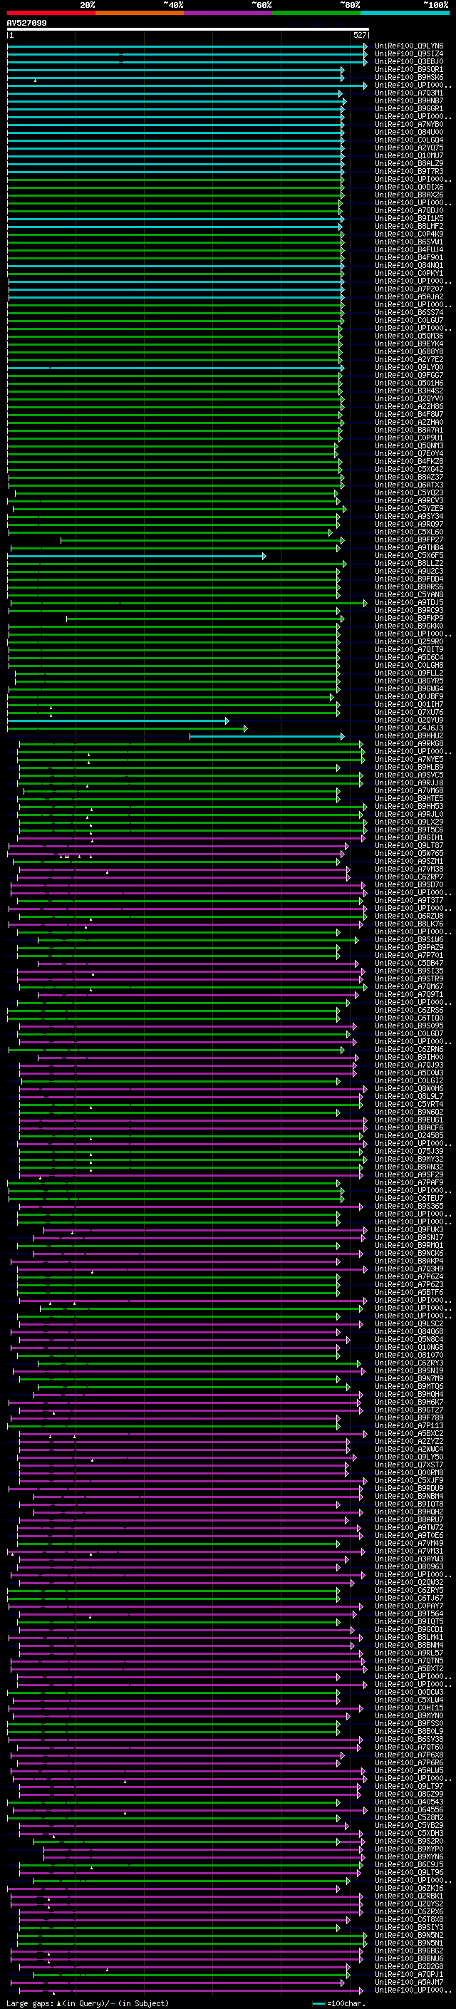Open hit UniRef100_Q0DIX6

[409, 187]
